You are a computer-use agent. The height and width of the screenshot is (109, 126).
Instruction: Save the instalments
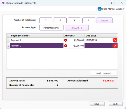click(97, 104)
